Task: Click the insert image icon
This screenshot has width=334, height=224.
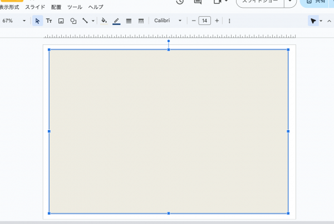Action: tap(61, 21)
